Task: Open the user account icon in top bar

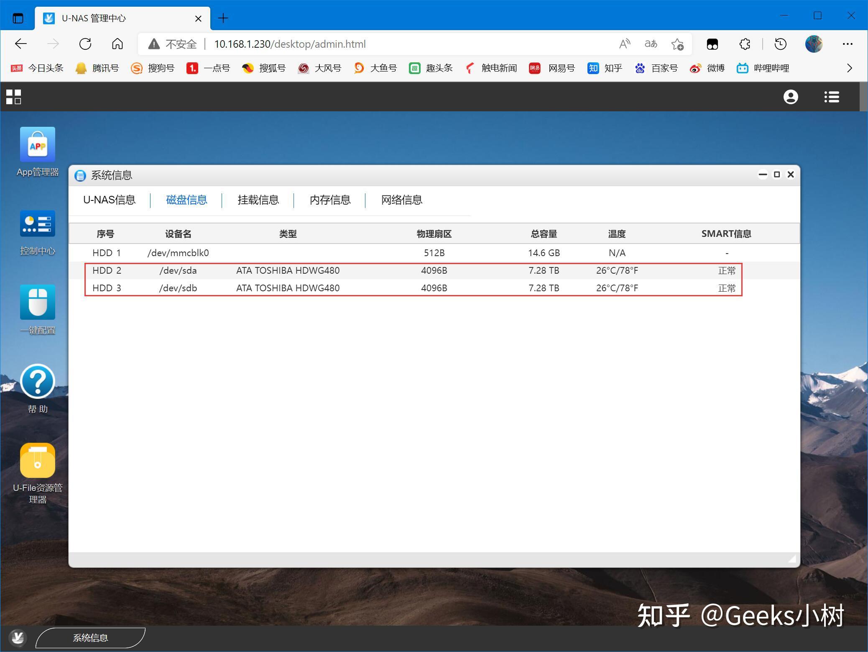Action: pyautogui.click(x=790, y=97)
